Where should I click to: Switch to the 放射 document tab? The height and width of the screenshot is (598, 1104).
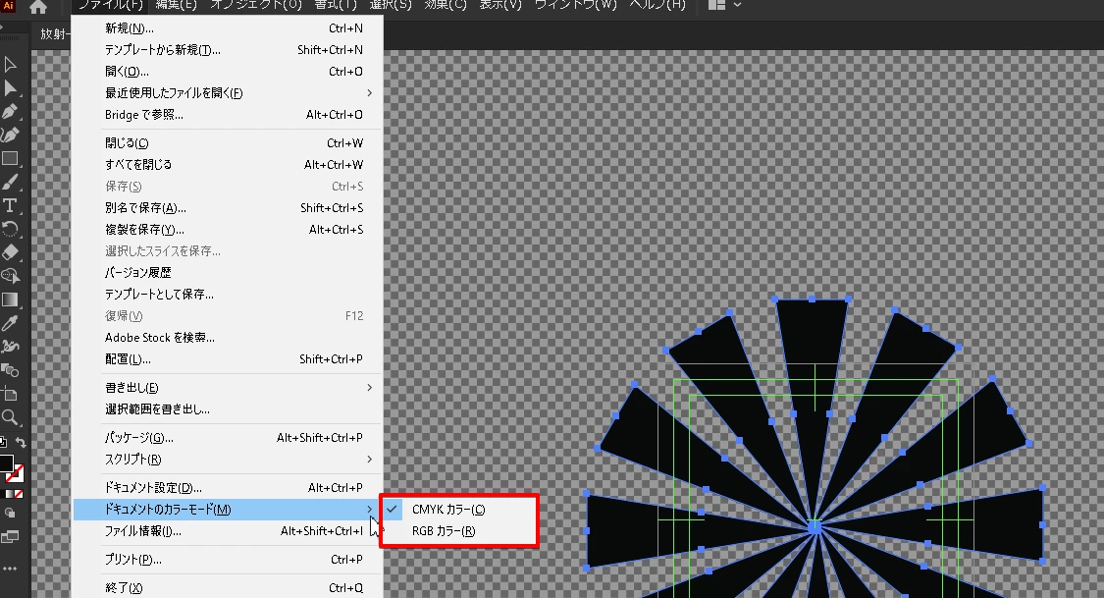(x=54, y=33)
